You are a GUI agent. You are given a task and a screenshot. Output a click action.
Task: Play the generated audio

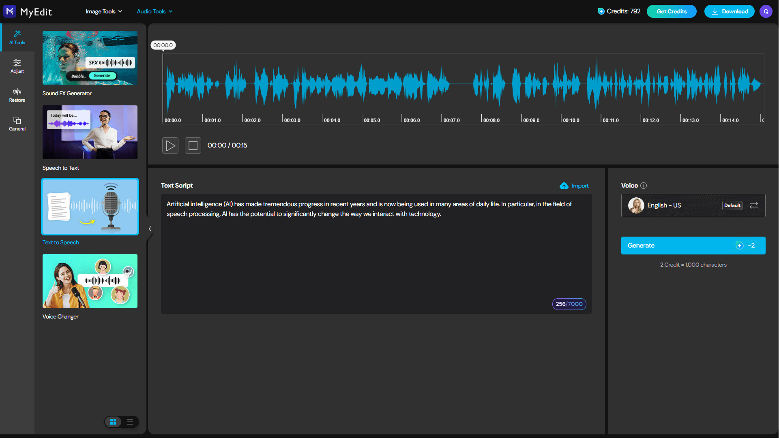point(170,145)
